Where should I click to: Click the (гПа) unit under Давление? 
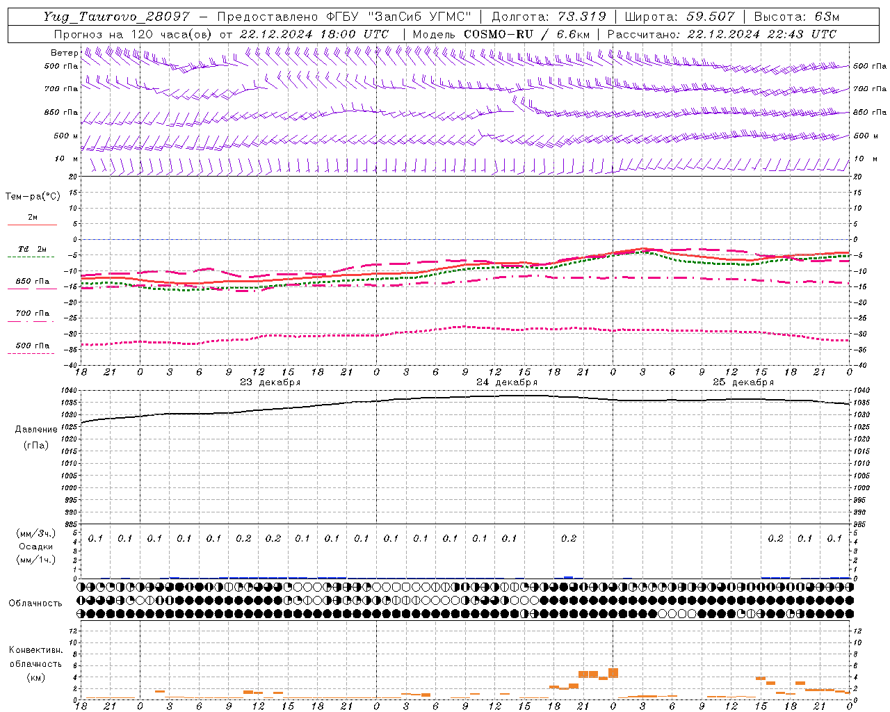(x=36, y=445)
